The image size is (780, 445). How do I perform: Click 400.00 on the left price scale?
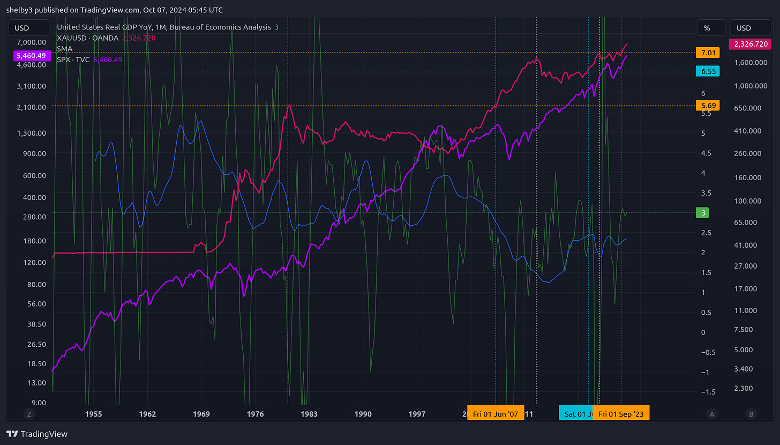[35, 197]
